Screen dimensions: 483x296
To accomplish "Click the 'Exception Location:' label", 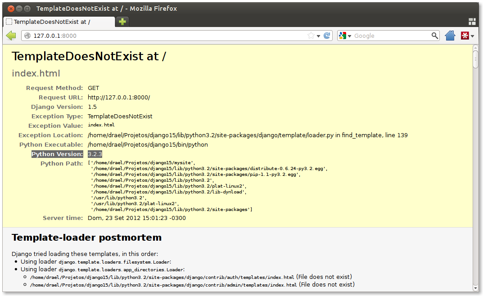I will (x=50, y=135).
